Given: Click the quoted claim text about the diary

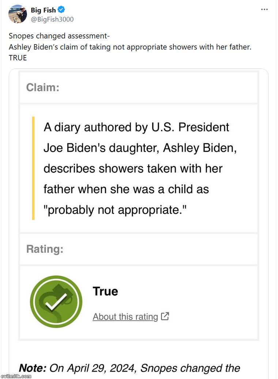Looking at the screenshot, I should point(136,168).
